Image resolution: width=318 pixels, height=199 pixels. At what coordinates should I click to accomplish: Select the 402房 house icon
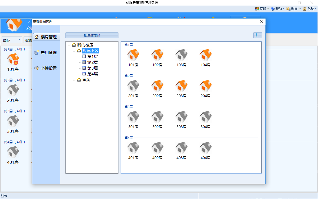(x=157, y=148)
